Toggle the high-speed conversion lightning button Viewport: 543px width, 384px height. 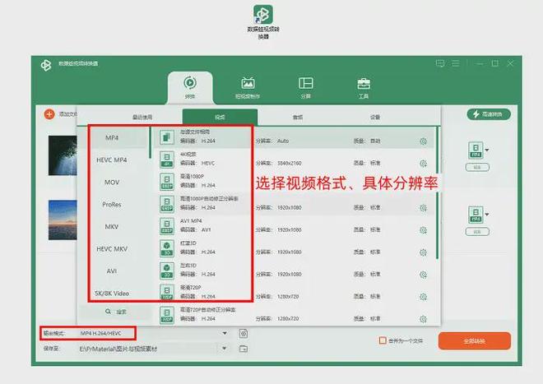coord(489,114)
